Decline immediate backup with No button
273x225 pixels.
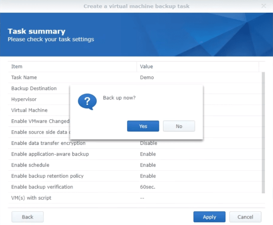179,126
